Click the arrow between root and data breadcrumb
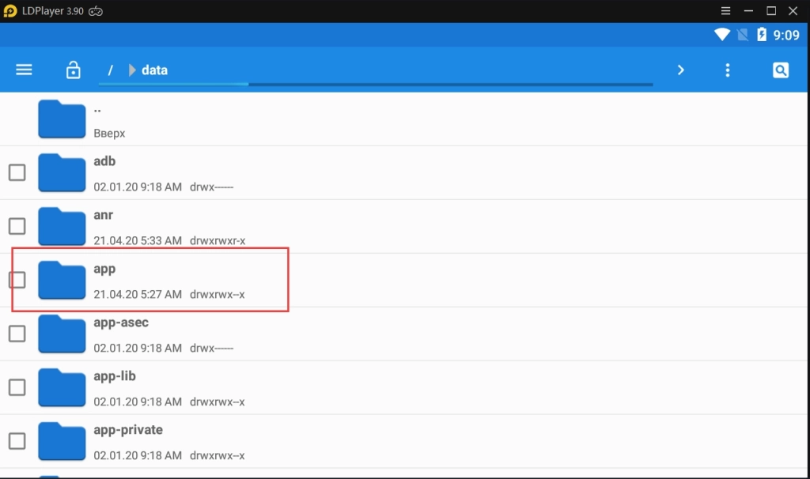The image size is (810, 479). [x=131, y=70]
